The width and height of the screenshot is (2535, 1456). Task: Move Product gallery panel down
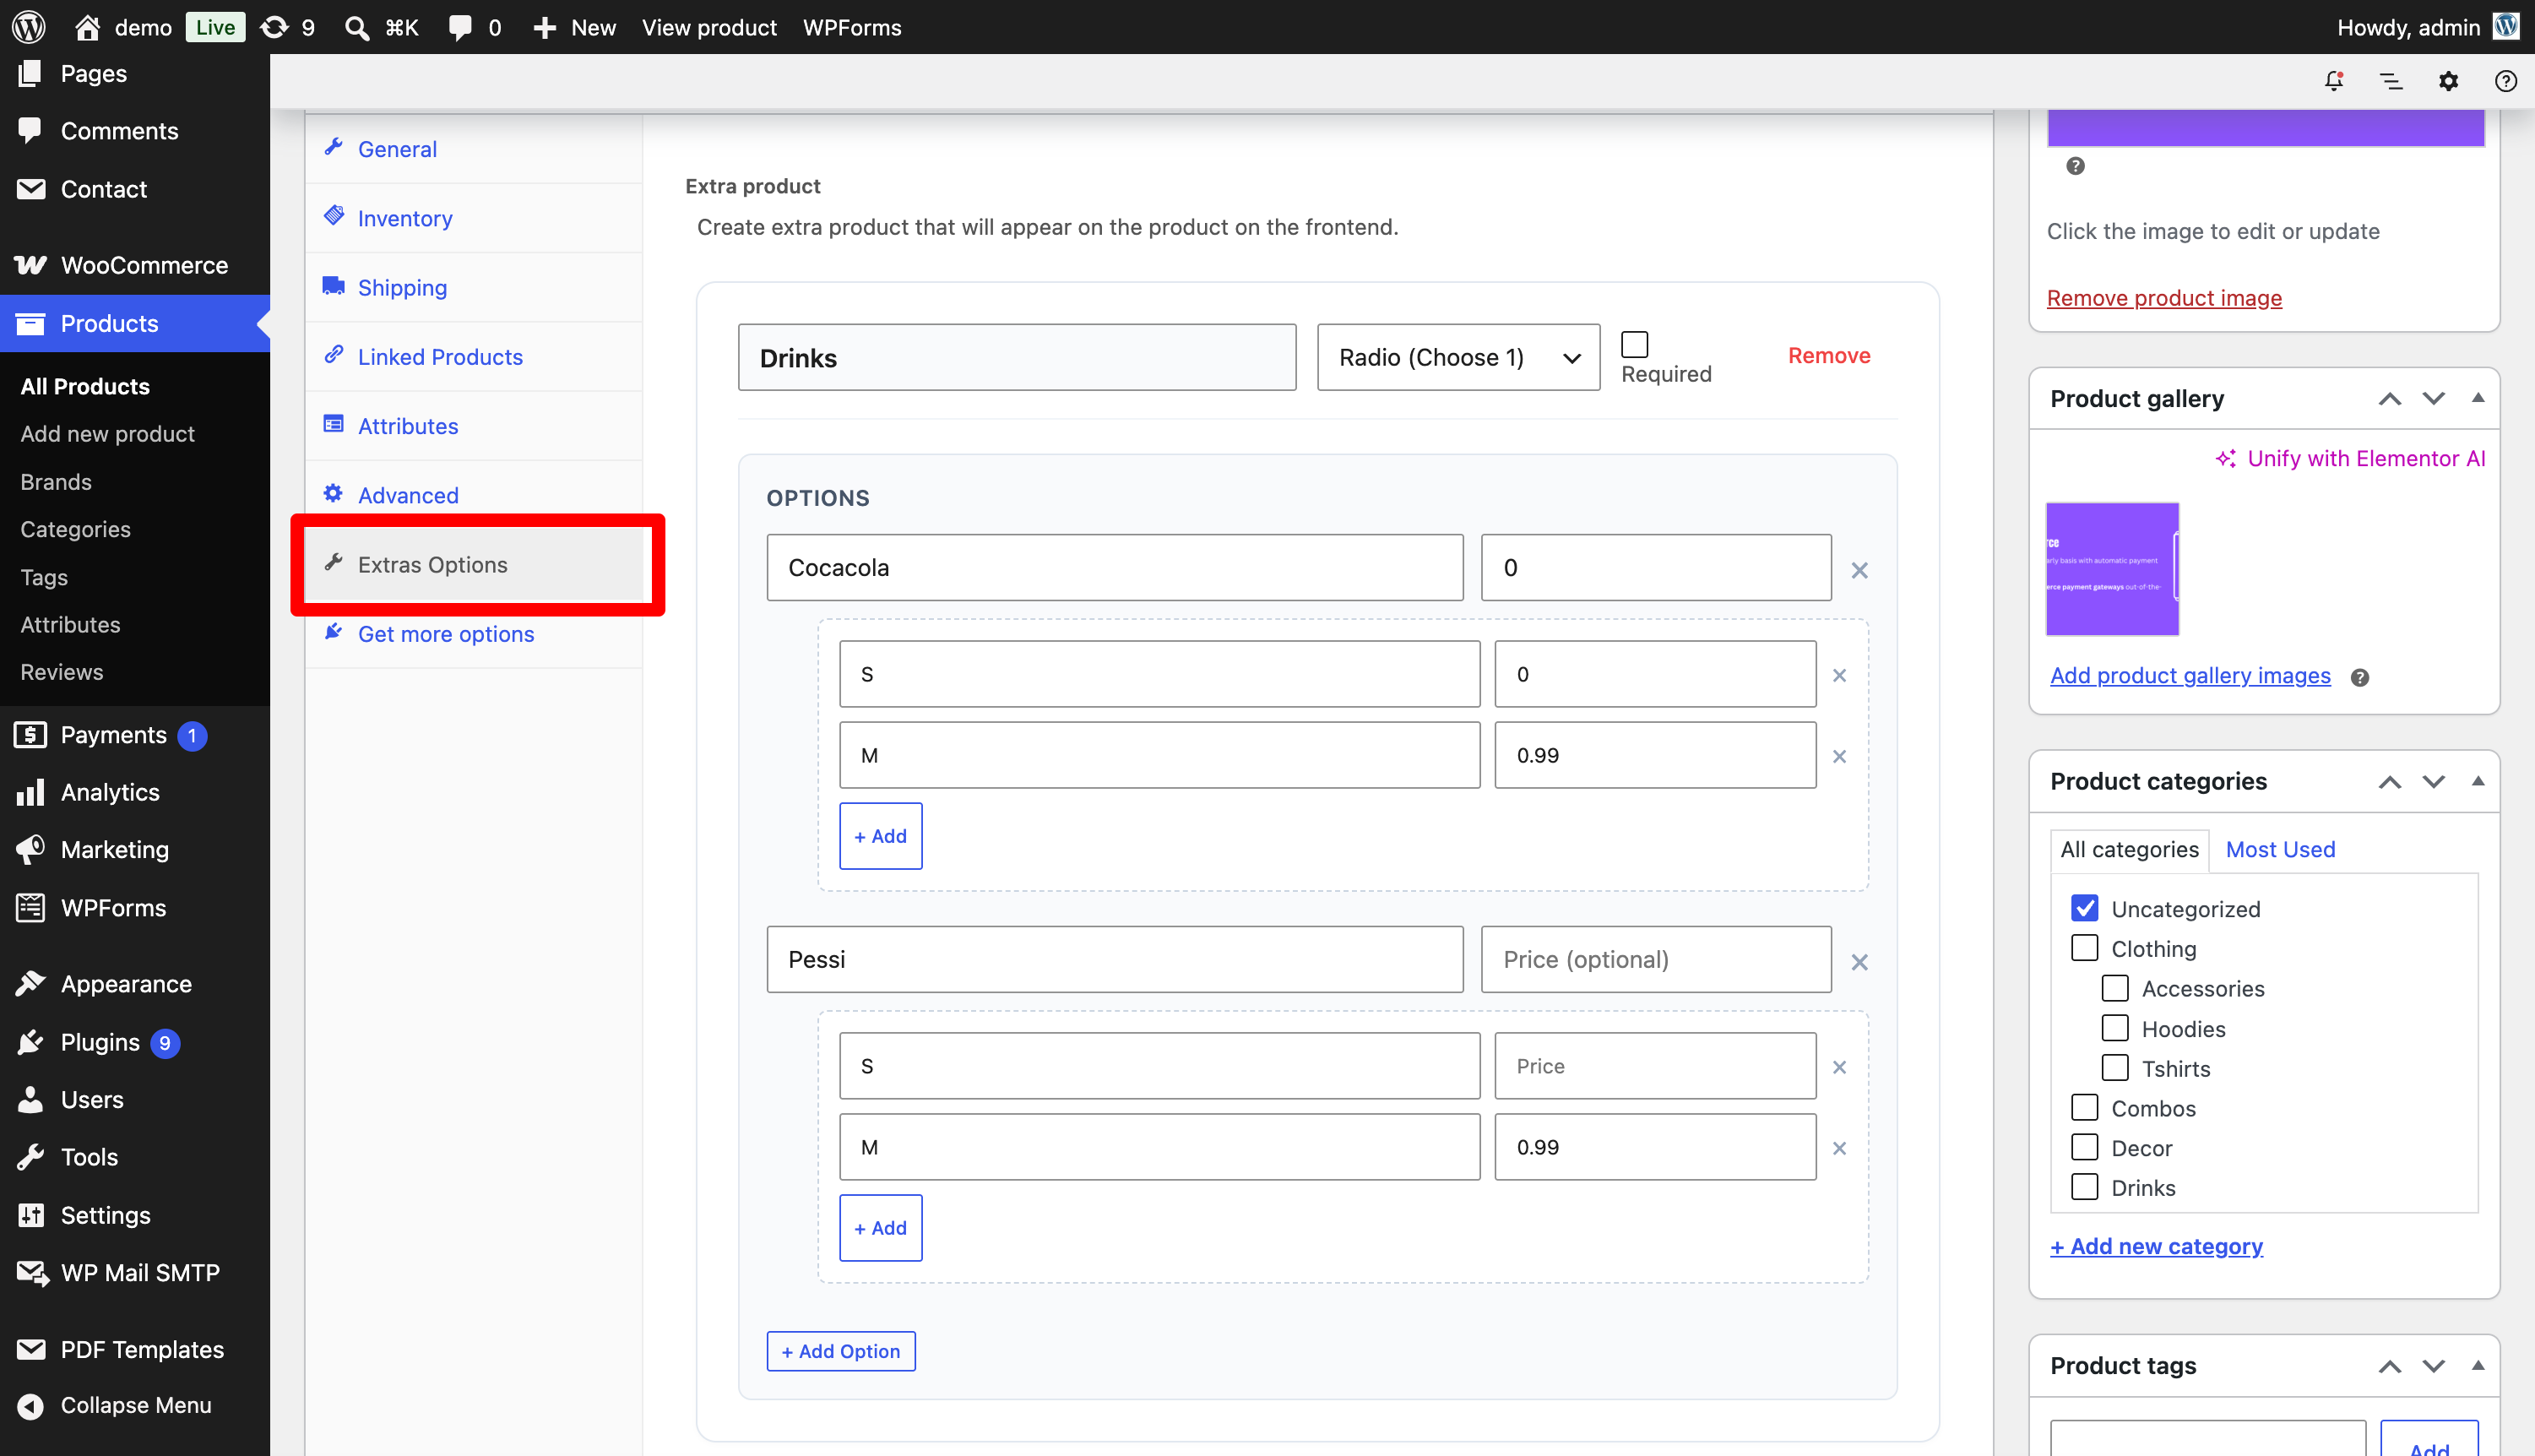pos(2433,398)
